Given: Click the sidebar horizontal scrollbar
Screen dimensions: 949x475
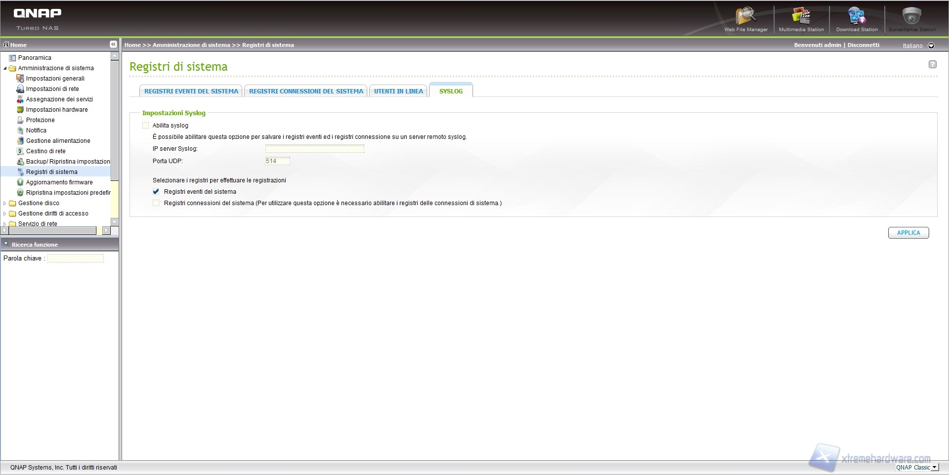Looking at the screenshot, I should [x=52, y=231].
